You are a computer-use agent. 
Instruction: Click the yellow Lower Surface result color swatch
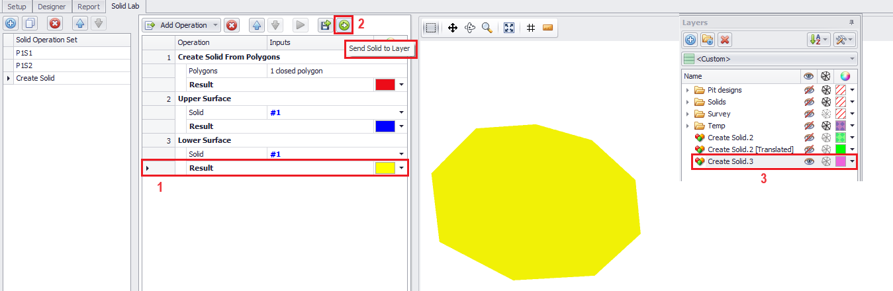click(x=385, y=168)
